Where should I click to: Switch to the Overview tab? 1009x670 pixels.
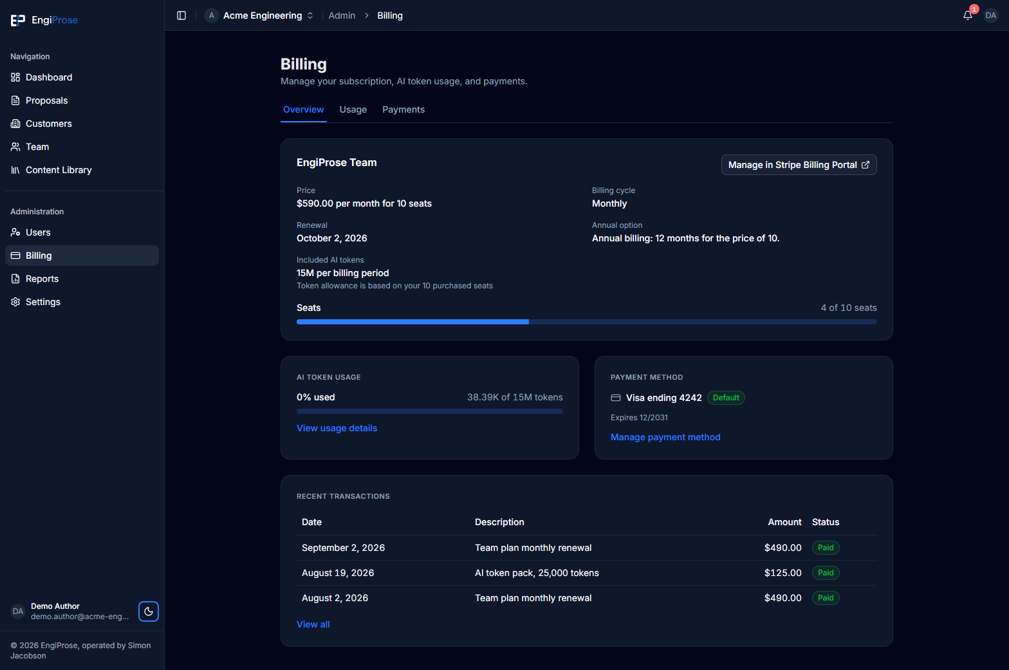pyautogui.click(x=304, y=110)
